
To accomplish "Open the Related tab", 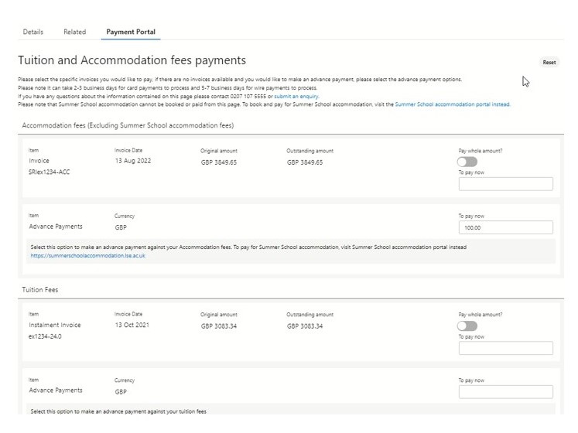I will (74, 32).
